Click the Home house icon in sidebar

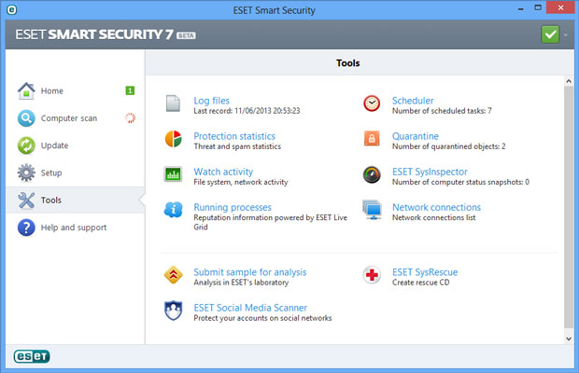[26, 90]
